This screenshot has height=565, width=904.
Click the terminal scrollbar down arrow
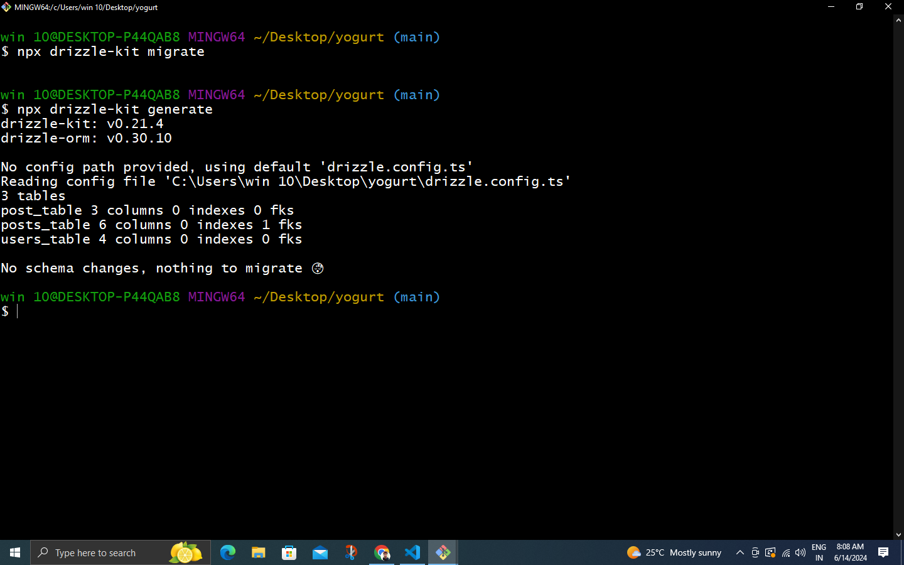(898, 535)
